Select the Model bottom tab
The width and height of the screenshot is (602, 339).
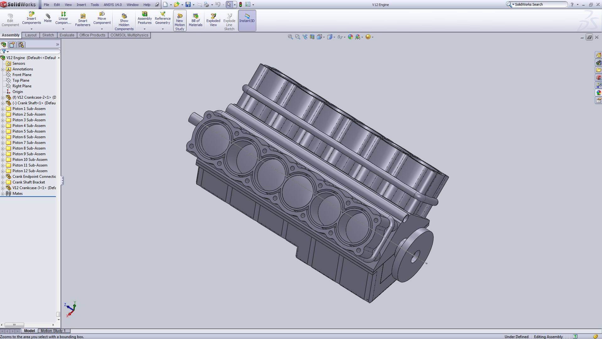[30, 331]
